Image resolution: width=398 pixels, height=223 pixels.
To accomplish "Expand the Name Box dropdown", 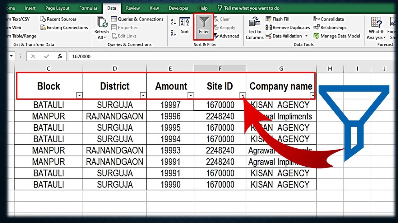I will [12, 56].
